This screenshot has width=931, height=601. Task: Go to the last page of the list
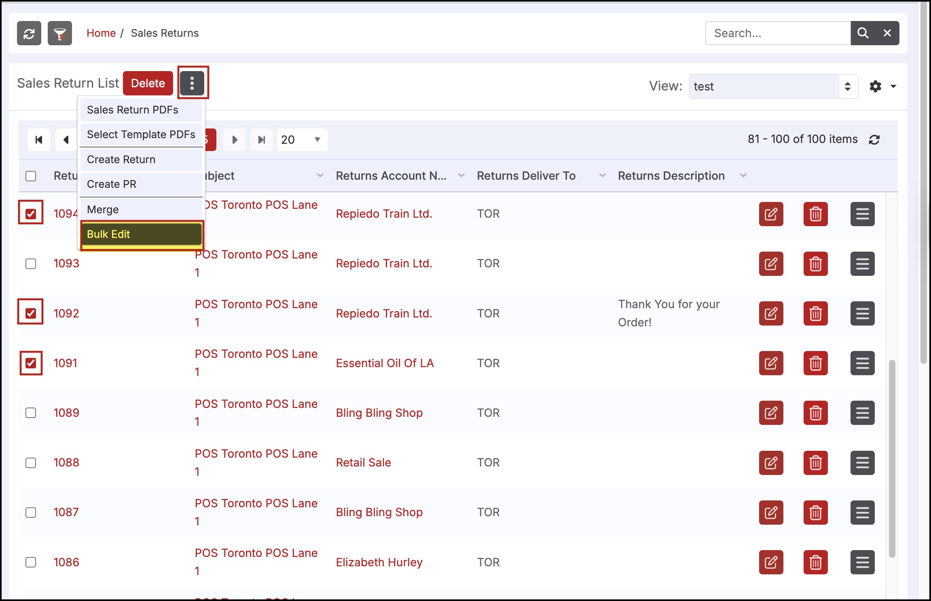click(262, 140)
